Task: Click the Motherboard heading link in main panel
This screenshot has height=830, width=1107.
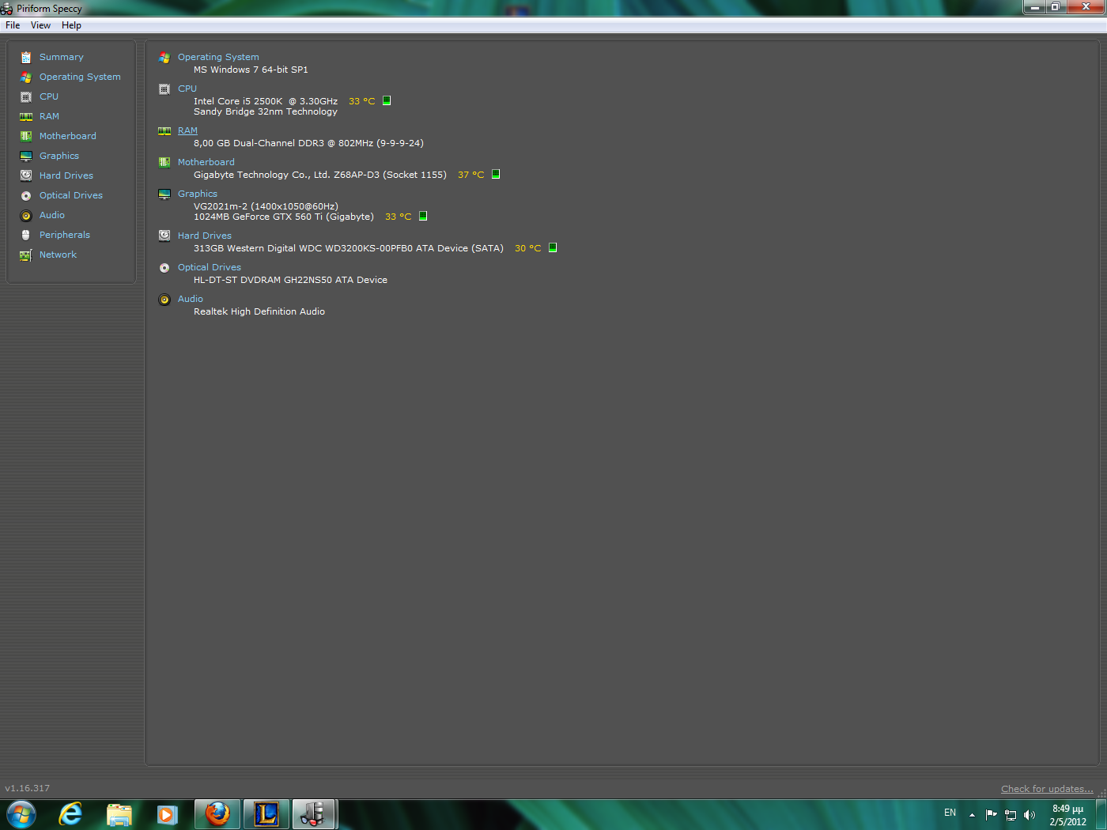Action: point(206,162)
